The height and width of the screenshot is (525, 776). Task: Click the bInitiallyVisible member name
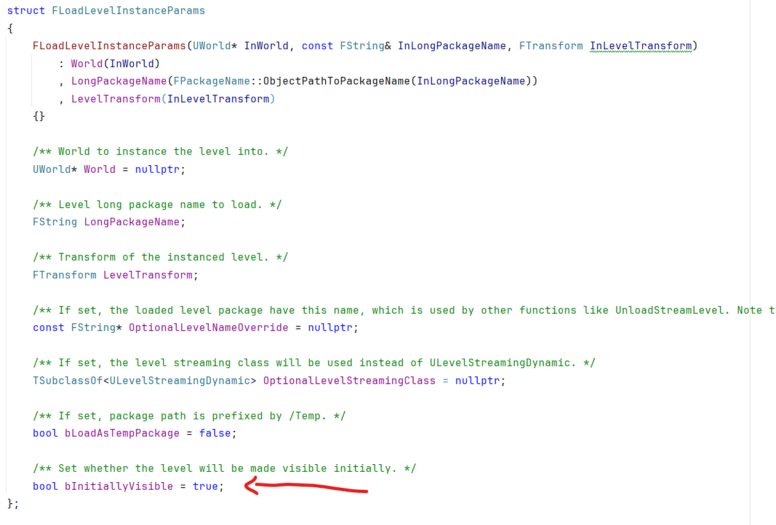(x=119, y=486)
